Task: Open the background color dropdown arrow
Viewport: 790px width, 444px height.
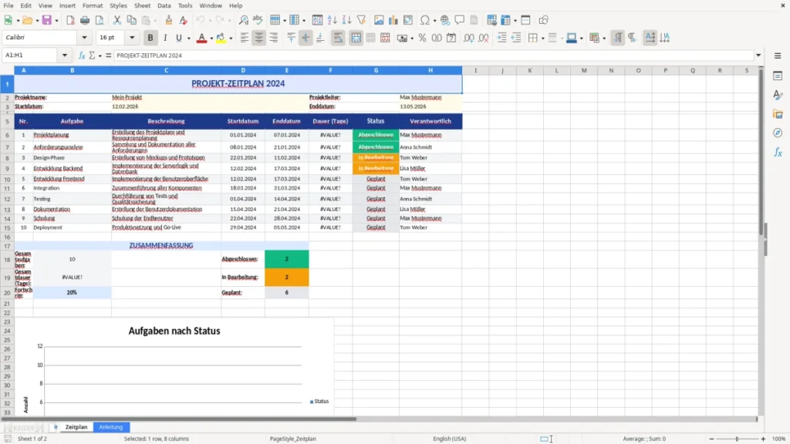Action: [231, 39]
